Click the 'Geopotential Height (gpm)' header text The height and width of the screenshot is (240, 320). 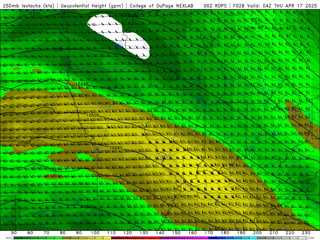(x=92, y=6)
